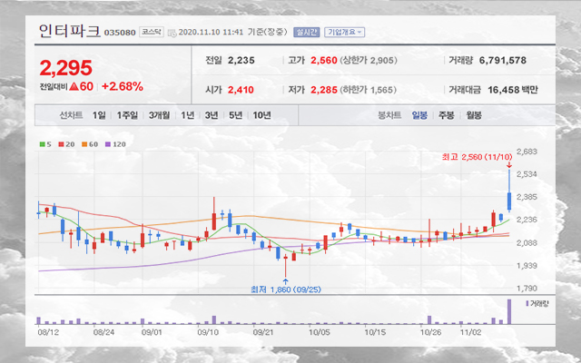Click the 전일 value 2,235
Image resolution: width=581 pixels, height=363 pixels.
click(241, 61)
